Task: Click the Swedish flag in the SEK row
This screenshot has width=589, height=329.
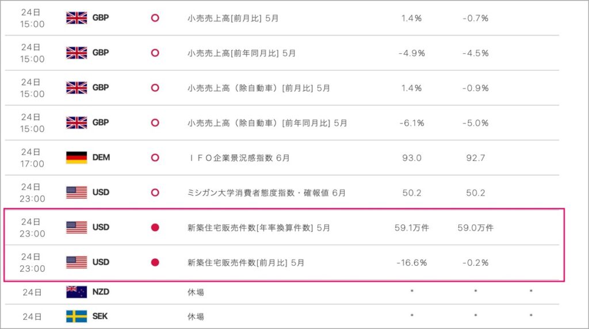Action: 77,316
